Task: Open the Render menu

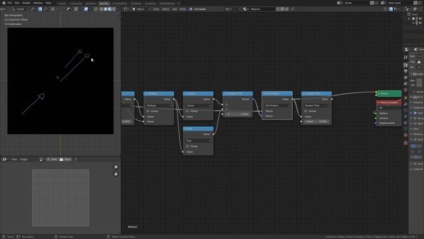Action: (x=26, y=3)
